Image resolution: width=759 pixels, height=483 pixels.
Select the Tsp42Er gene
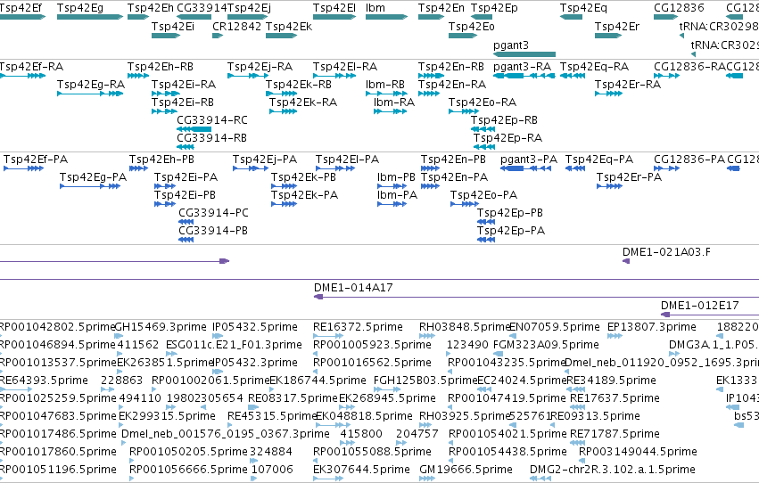point(608,36)
